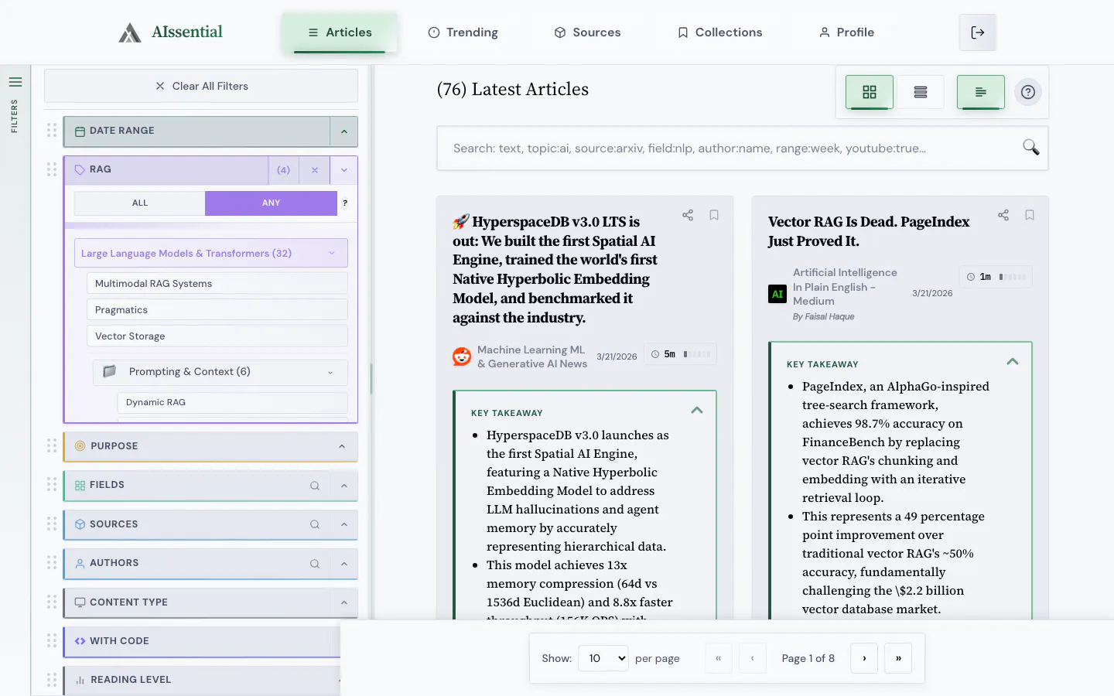The width and height of the screenshot is (1114, 696).
Task: Open the With Code filter
Action: [202, 641]
